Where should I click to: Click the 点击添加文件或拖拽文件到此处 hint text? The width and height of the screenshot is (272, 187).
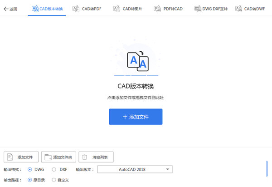click(136, 98)
